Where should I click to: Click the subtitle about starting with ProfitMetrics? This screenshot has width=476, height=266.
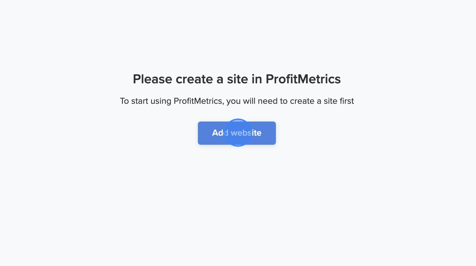coord(237,101)
